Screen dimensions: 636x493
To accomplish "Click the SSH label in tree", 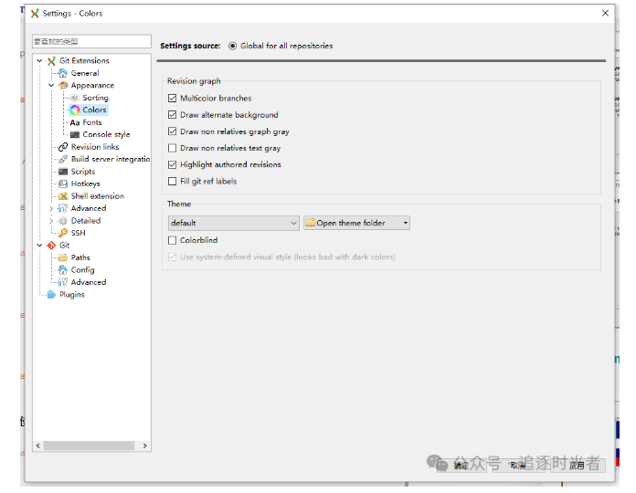I will coord(79,233).
